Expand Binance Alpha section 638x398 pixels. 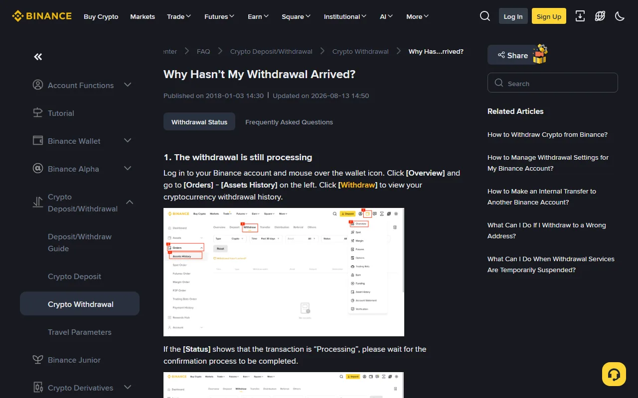point(128,169)
